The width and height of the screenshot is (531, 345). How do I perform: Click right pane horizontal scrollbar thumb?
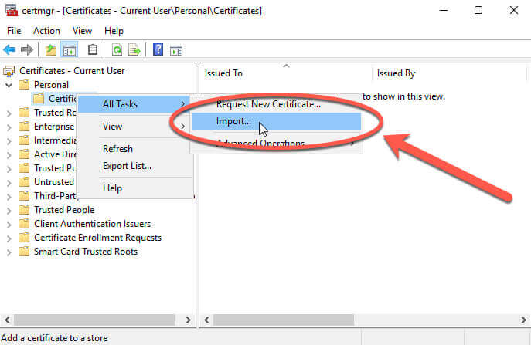pos(284,320)
